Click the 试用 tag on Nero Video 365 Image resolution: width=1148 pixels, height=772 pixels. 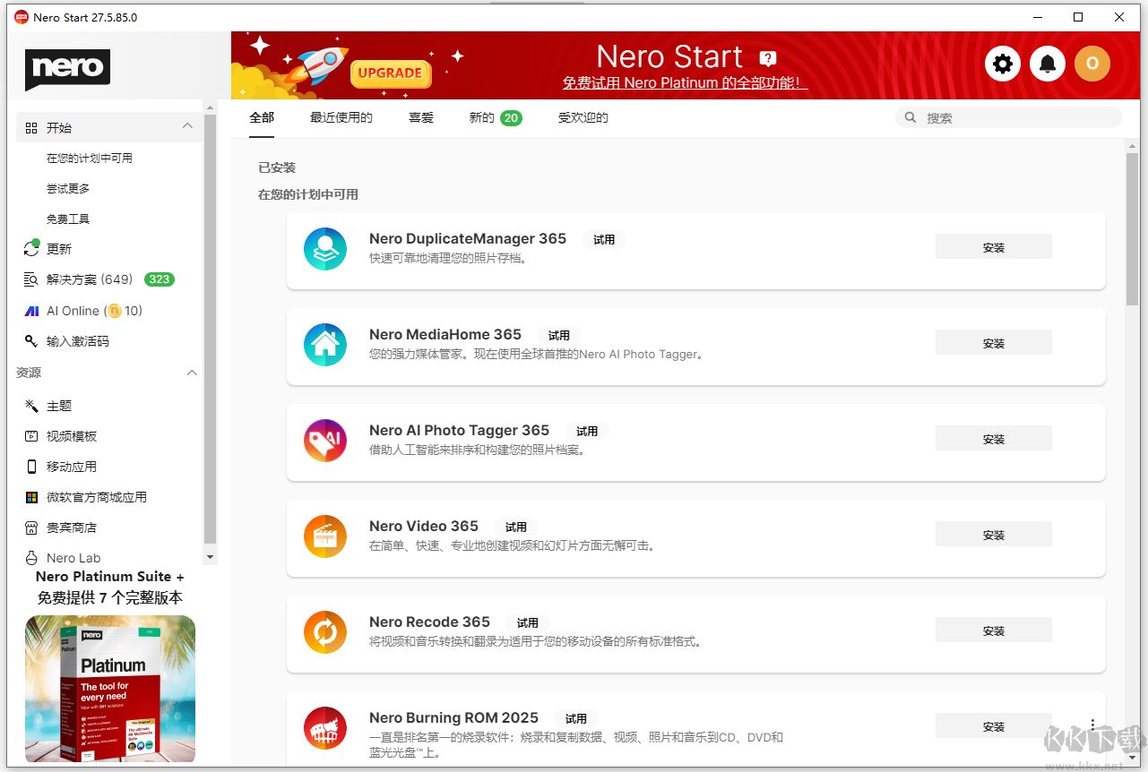(516, 527)
